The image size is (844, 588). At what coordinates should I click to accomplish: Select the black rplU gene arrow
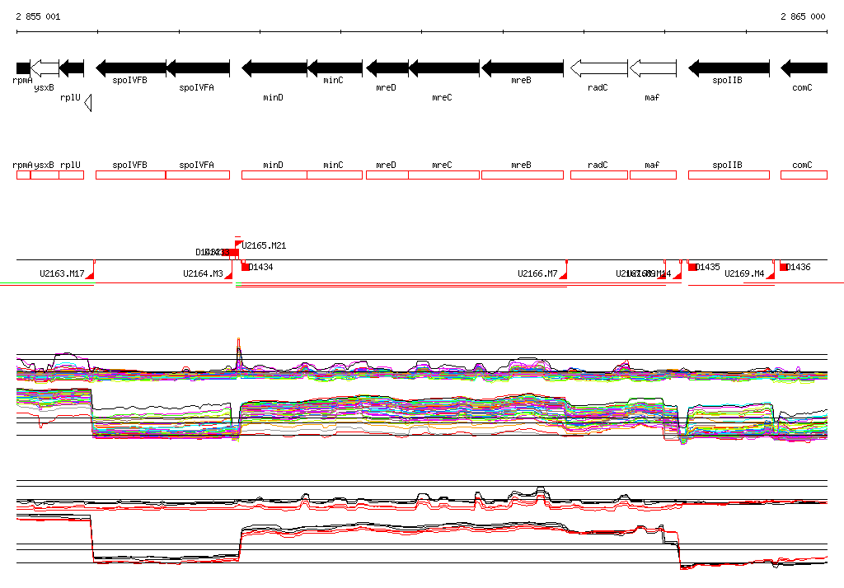coord(72,68)
